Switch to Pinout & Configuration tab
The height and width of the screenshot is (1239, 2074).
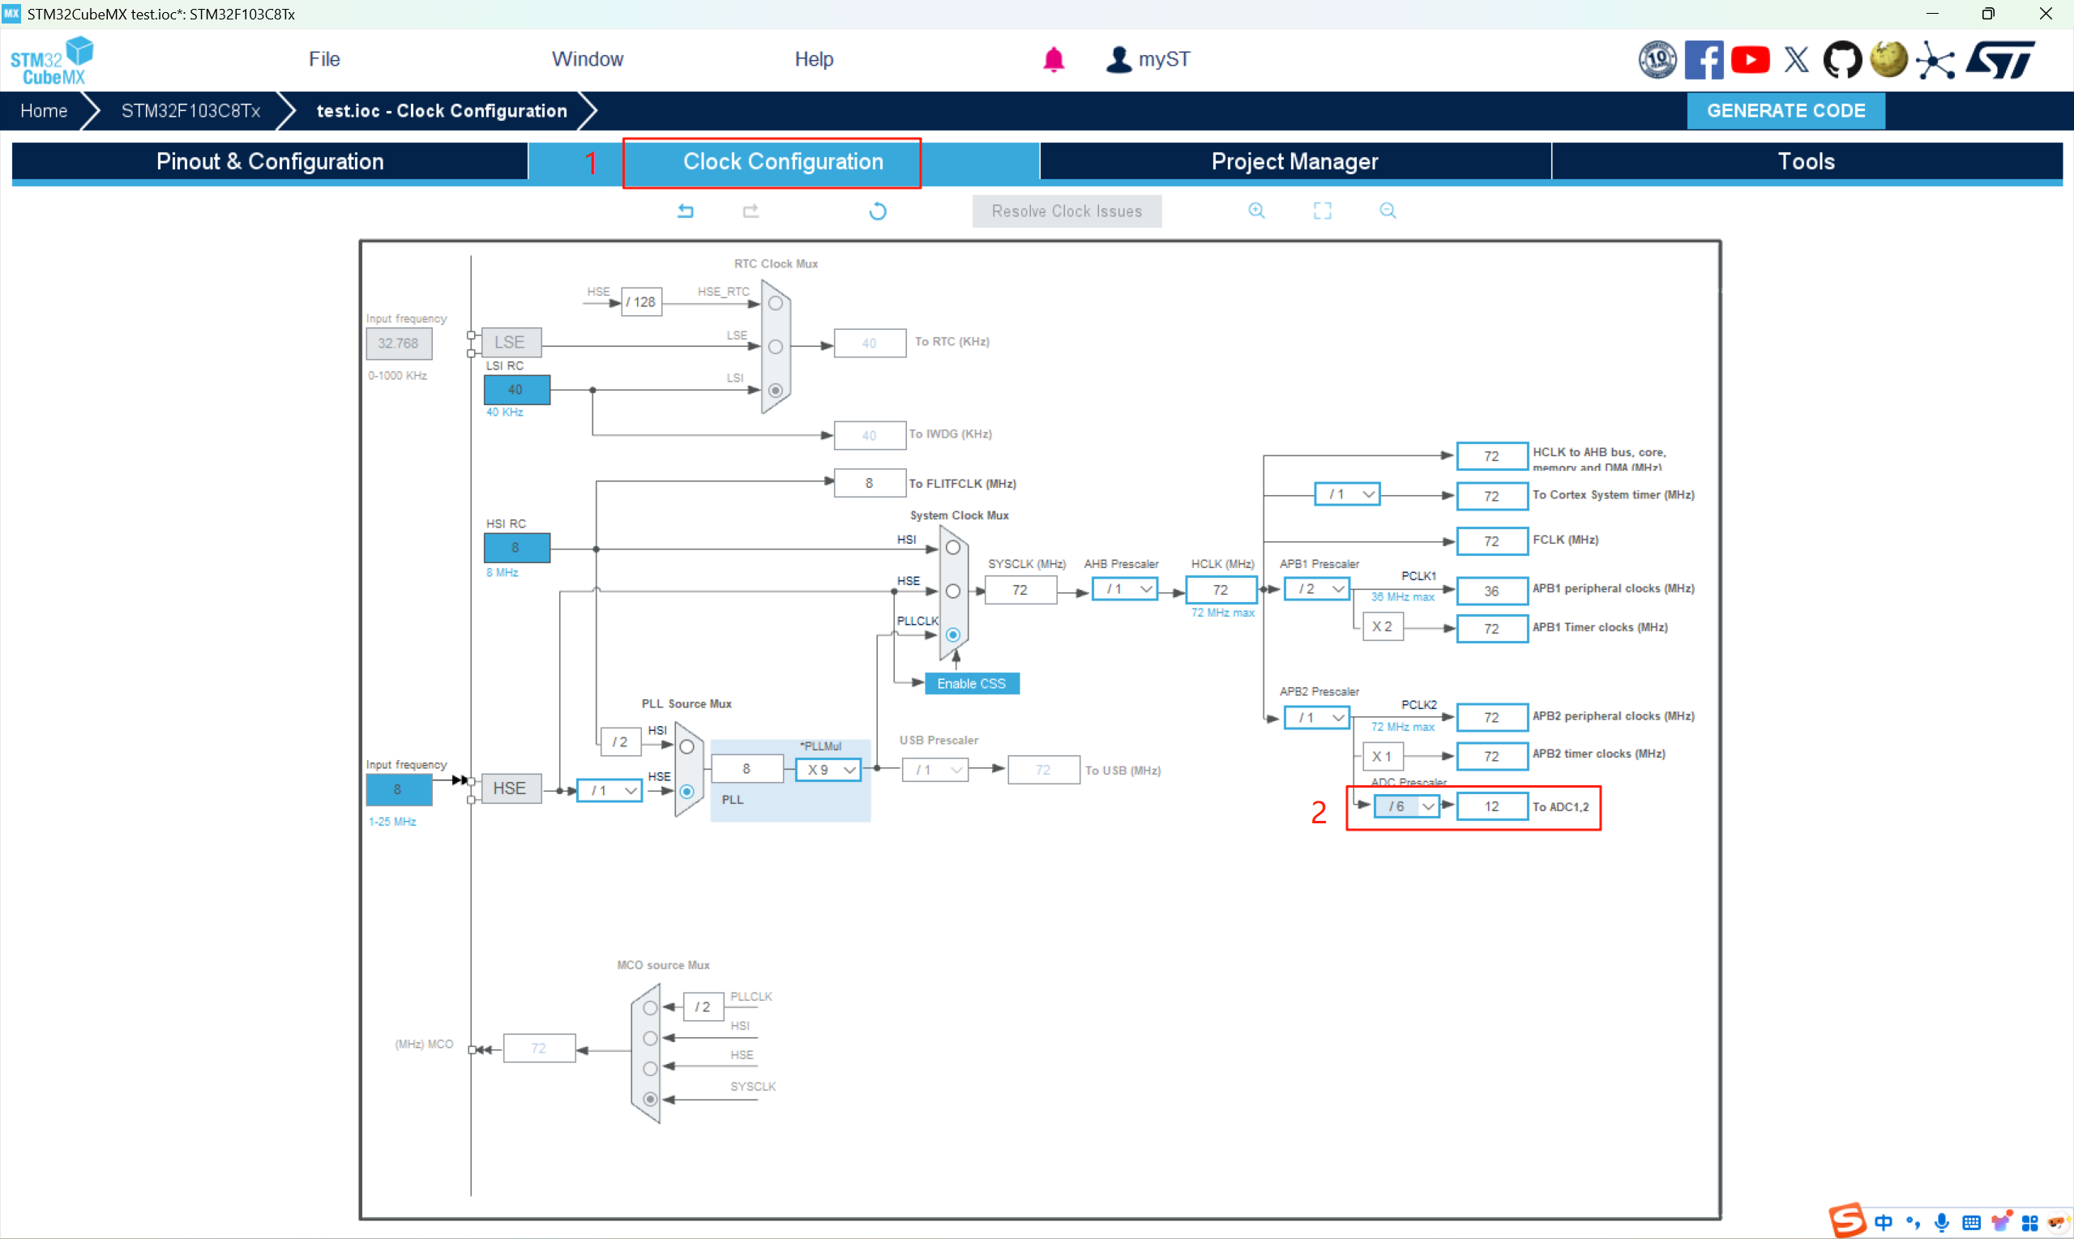(x=270, y=161)
